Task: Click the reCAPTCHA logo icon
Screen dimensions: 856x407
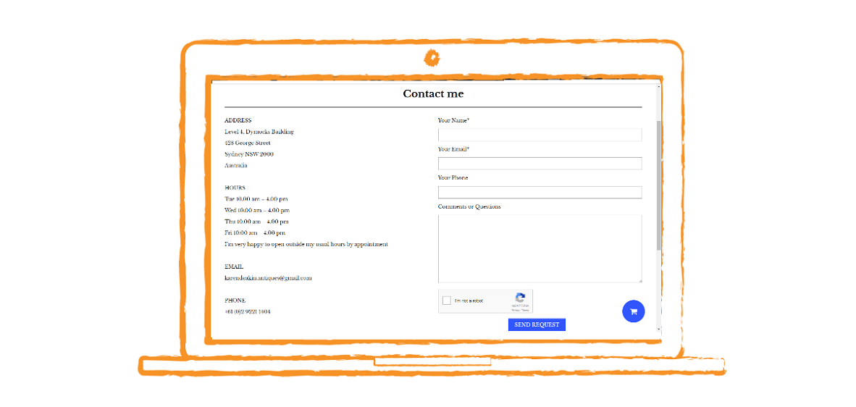Action: click(x=520, y=298)
